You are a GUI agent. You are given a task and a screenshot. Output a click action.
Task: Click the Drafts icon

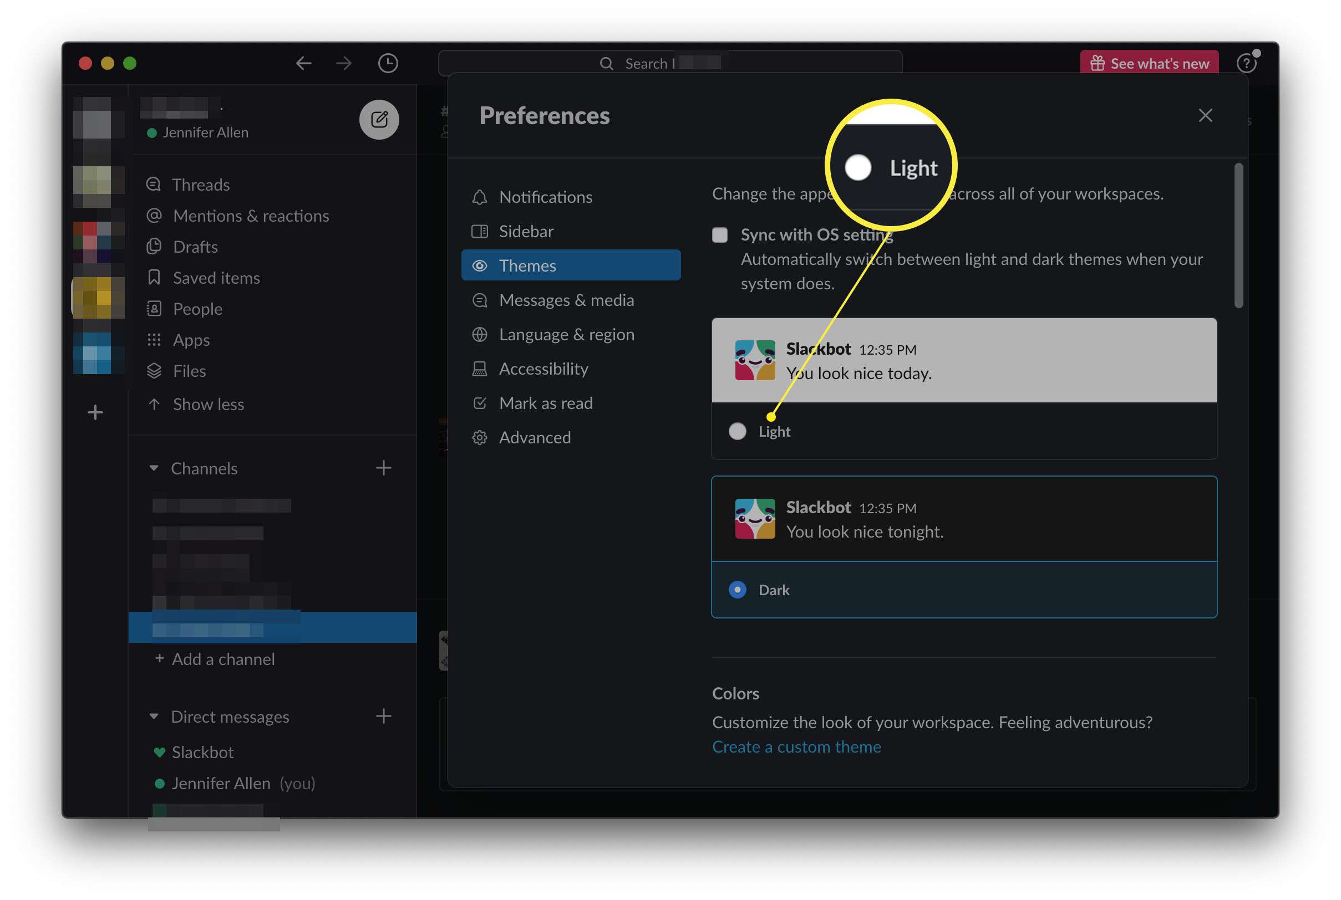pos(153,246)
